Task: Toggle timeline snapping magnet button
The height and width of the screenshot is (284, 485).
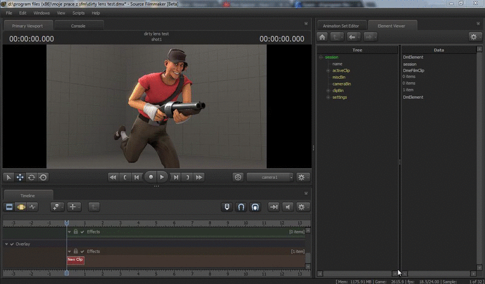Action: coord(241,207)
